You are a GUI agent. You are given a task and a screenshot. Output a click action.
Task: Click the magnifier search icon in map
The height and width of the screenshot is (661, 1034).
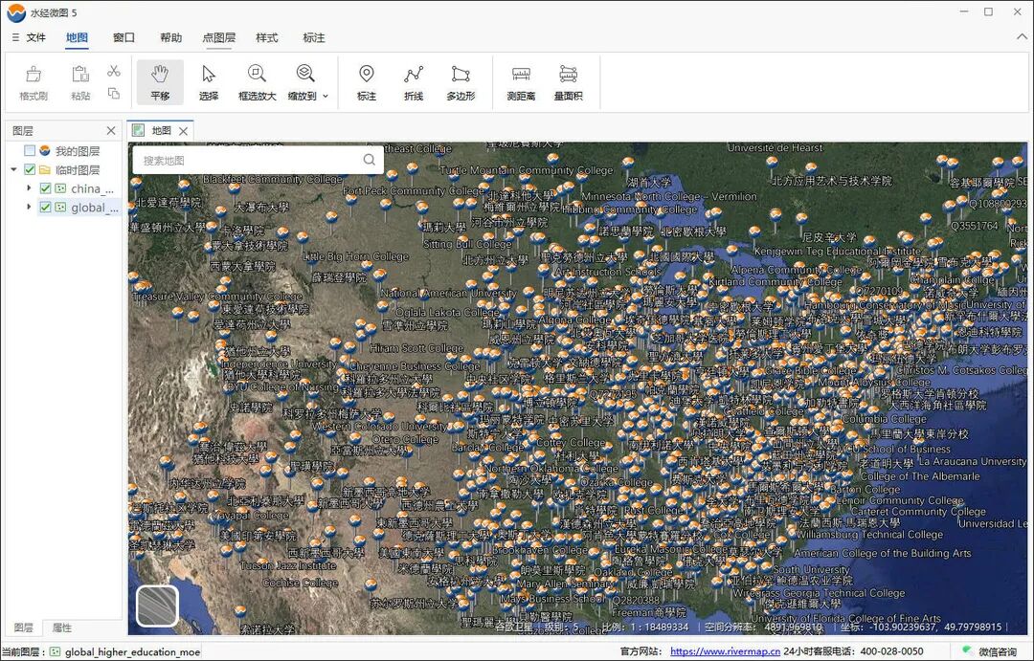[370, 160]
